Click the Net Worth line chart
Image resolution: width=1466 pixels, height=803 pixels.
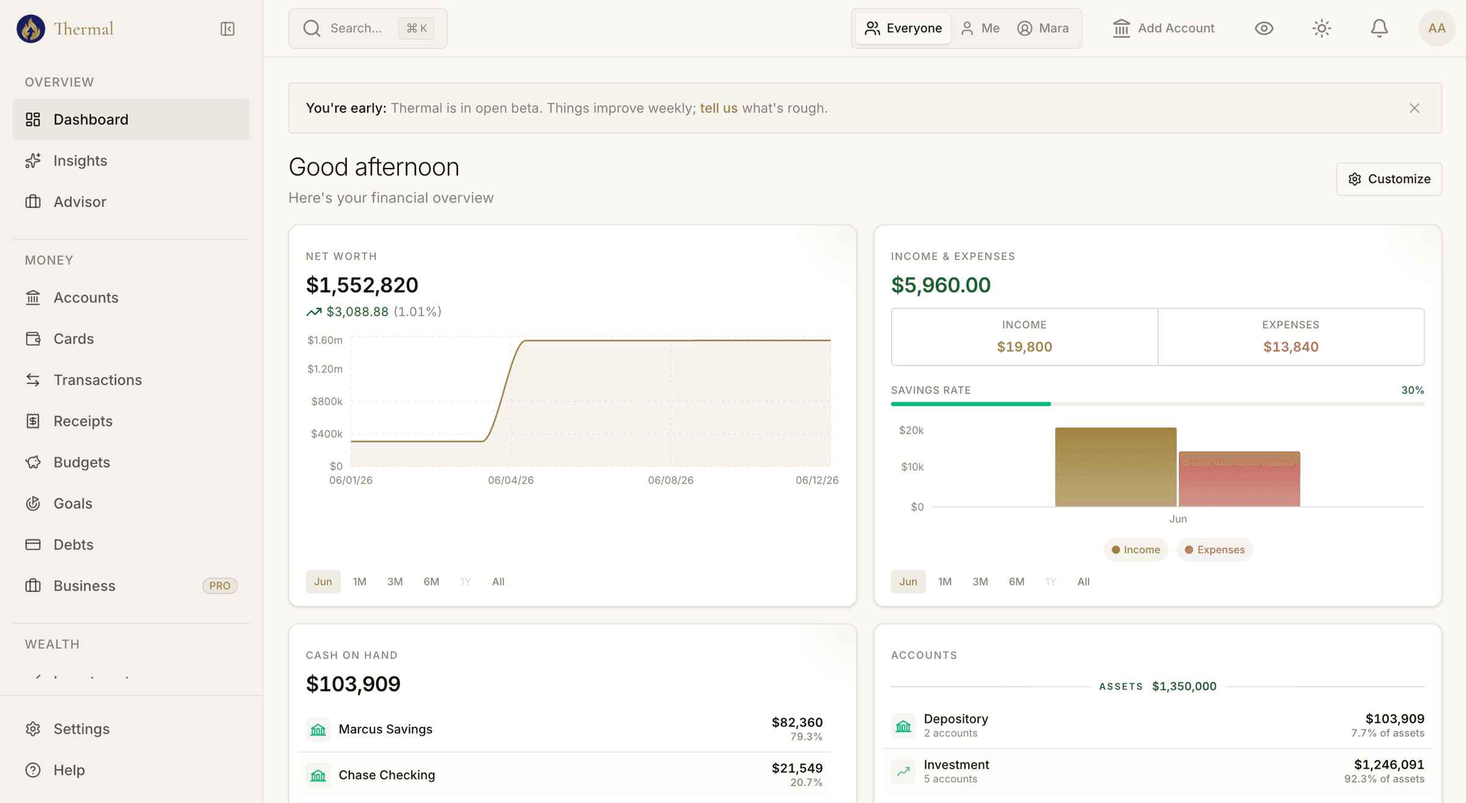pyautogui.click(x=591, y=403)
